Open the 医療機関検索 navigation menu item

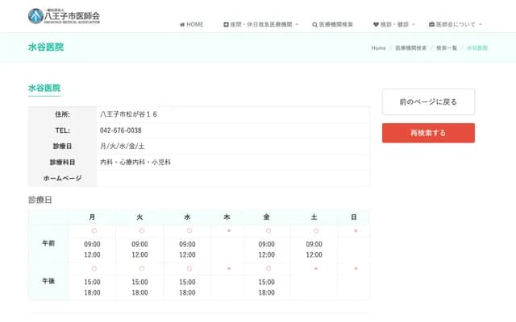[x=336, y=25]
